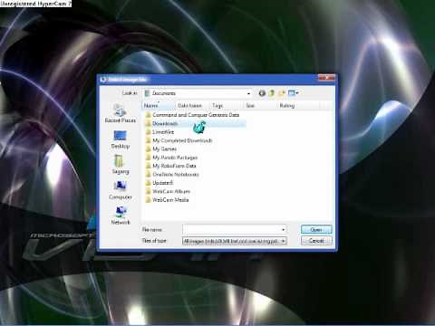The height and width of the screenshot is (326, 435).
Task: Click the Cancel button
Action: click(x=316, y=241)
